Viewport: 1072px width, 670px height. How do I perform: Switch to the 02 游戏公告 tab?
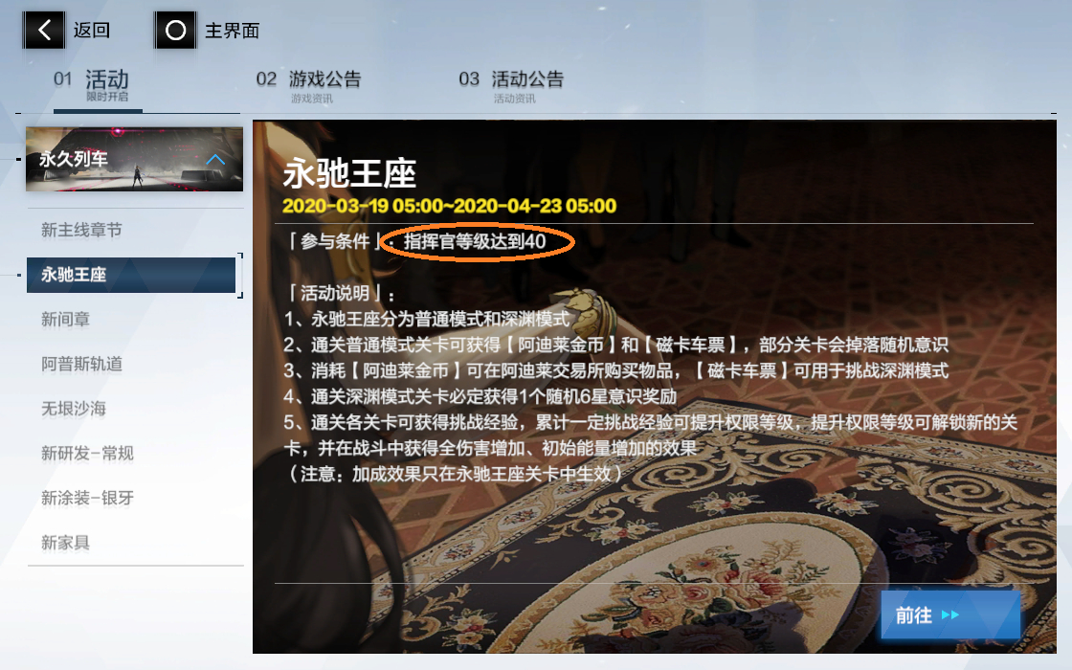coord(308,85)
